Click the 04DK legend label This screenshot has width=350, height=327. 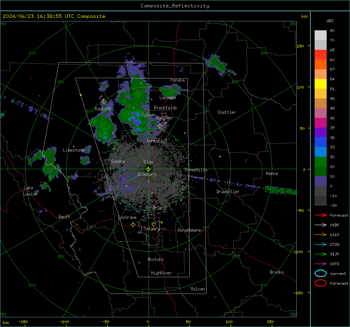pos(334,225)
